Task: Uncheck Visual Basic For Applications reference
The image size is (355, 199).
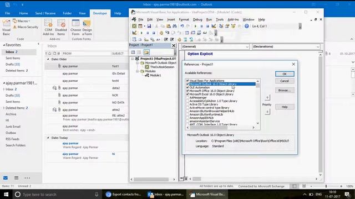Action: point(187,81)
